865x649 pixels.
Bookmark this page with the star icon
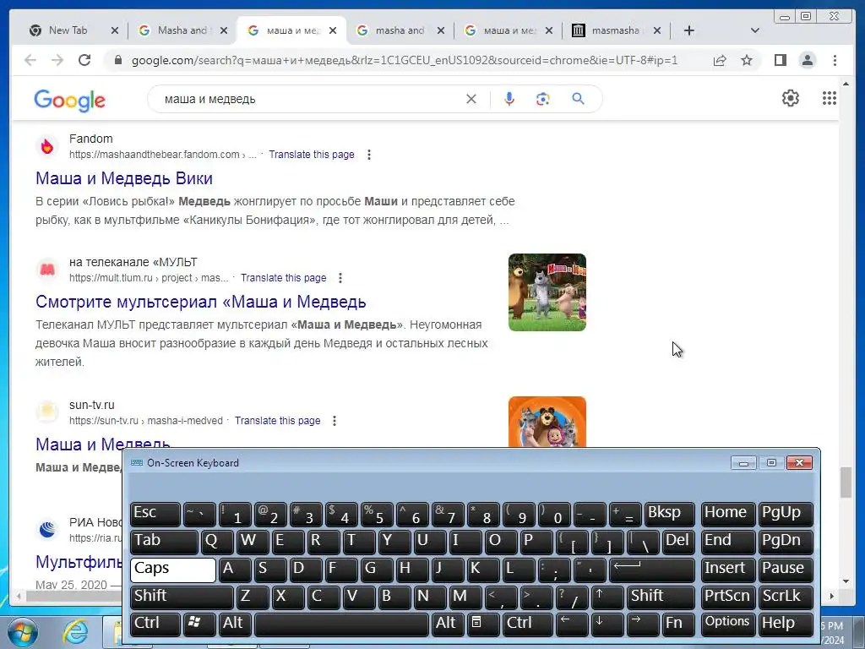click(747, 60)
